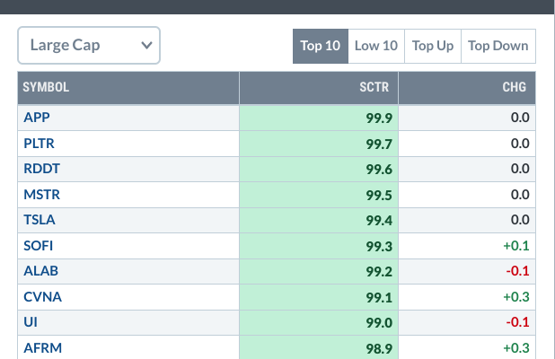Select the Top 10 tab

[x=321, y=46]
